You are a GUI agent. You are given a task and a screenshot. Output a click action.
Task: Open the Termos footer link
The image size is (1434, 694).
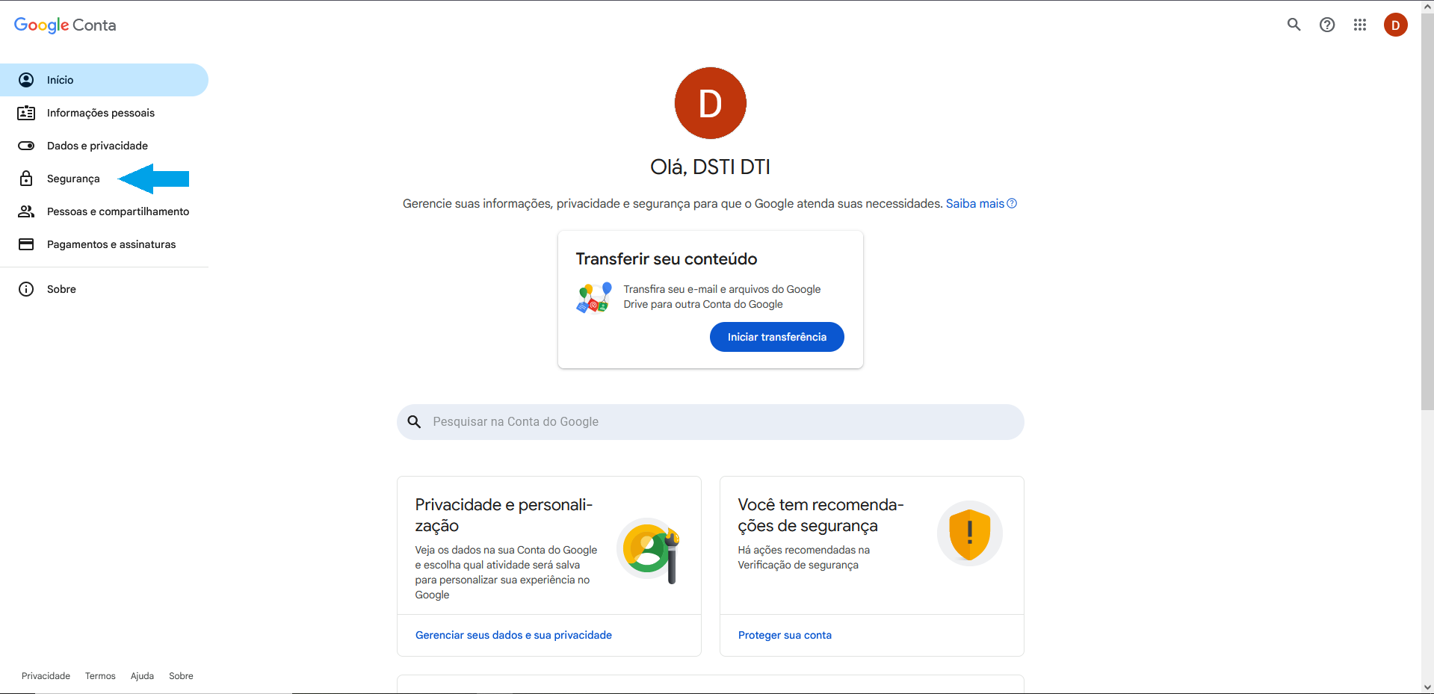100,676
